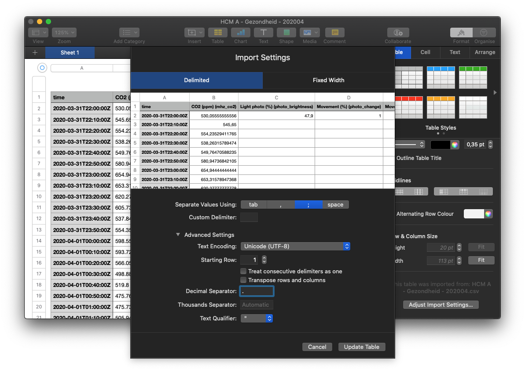Open the Comment tool icon
Image resolution: width=525 pixels, height=370 pixels.
[x=334, y=33]
